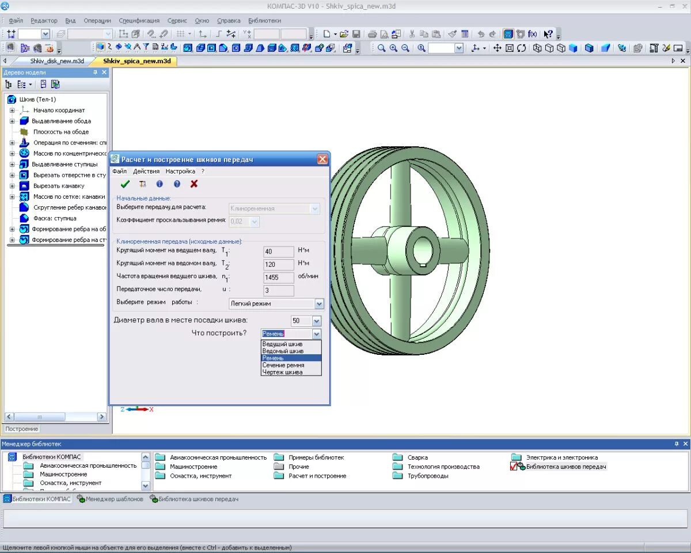Click the grid display icon in top toolbar
Screen dimensions: 691x553
coord(180,34)
